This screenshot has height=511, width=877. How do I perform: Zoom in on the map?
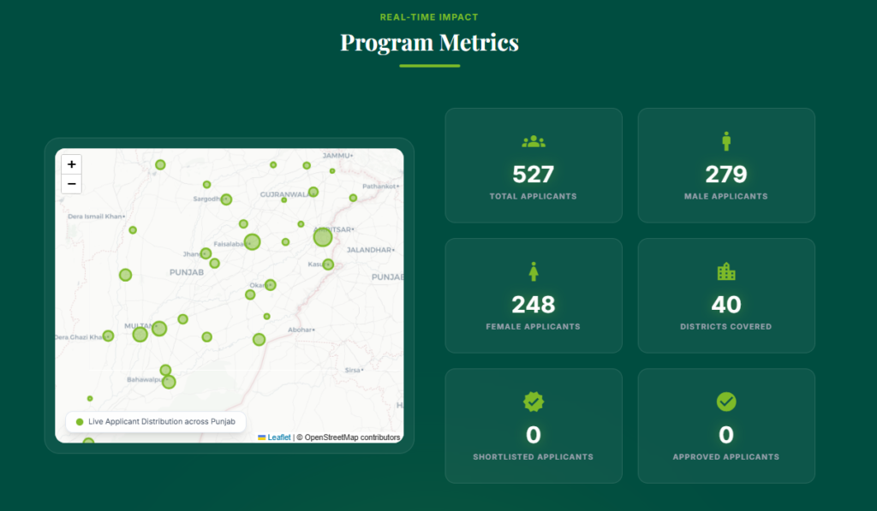[x=72, y=164]
